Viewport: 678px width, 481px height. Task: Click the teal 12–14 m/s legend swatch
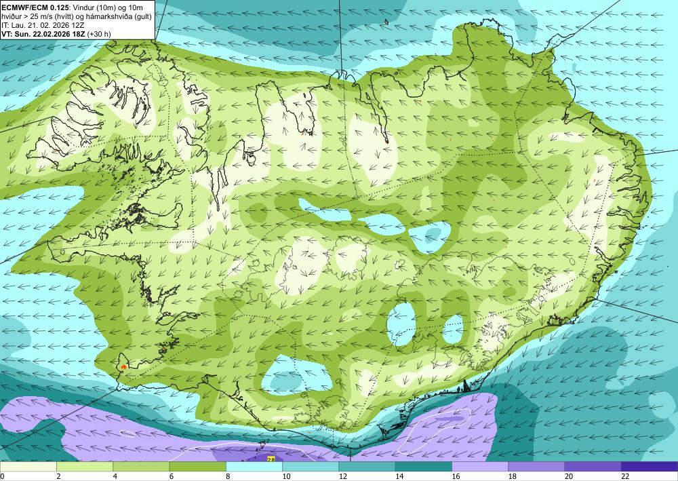tap(367, 466)
